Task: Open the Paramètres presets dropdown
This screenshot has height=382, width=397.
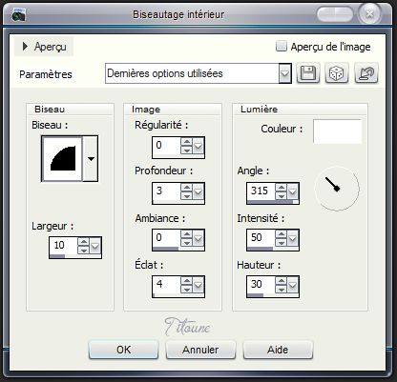Action: pos(284,73)
